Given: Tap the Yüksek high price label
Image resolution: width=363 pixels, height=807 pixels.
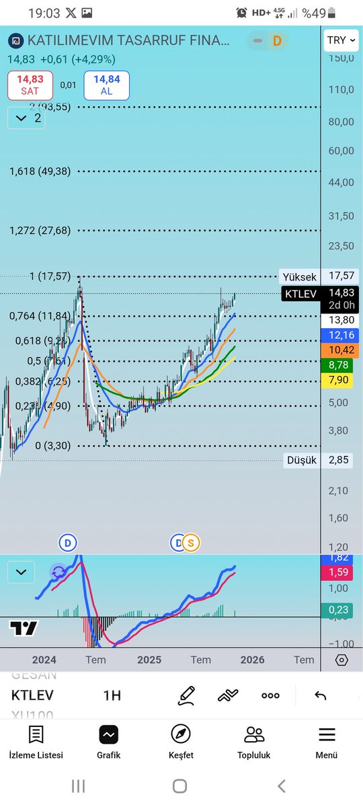Looking at the screenshot, I should click(x=300, y=276).
